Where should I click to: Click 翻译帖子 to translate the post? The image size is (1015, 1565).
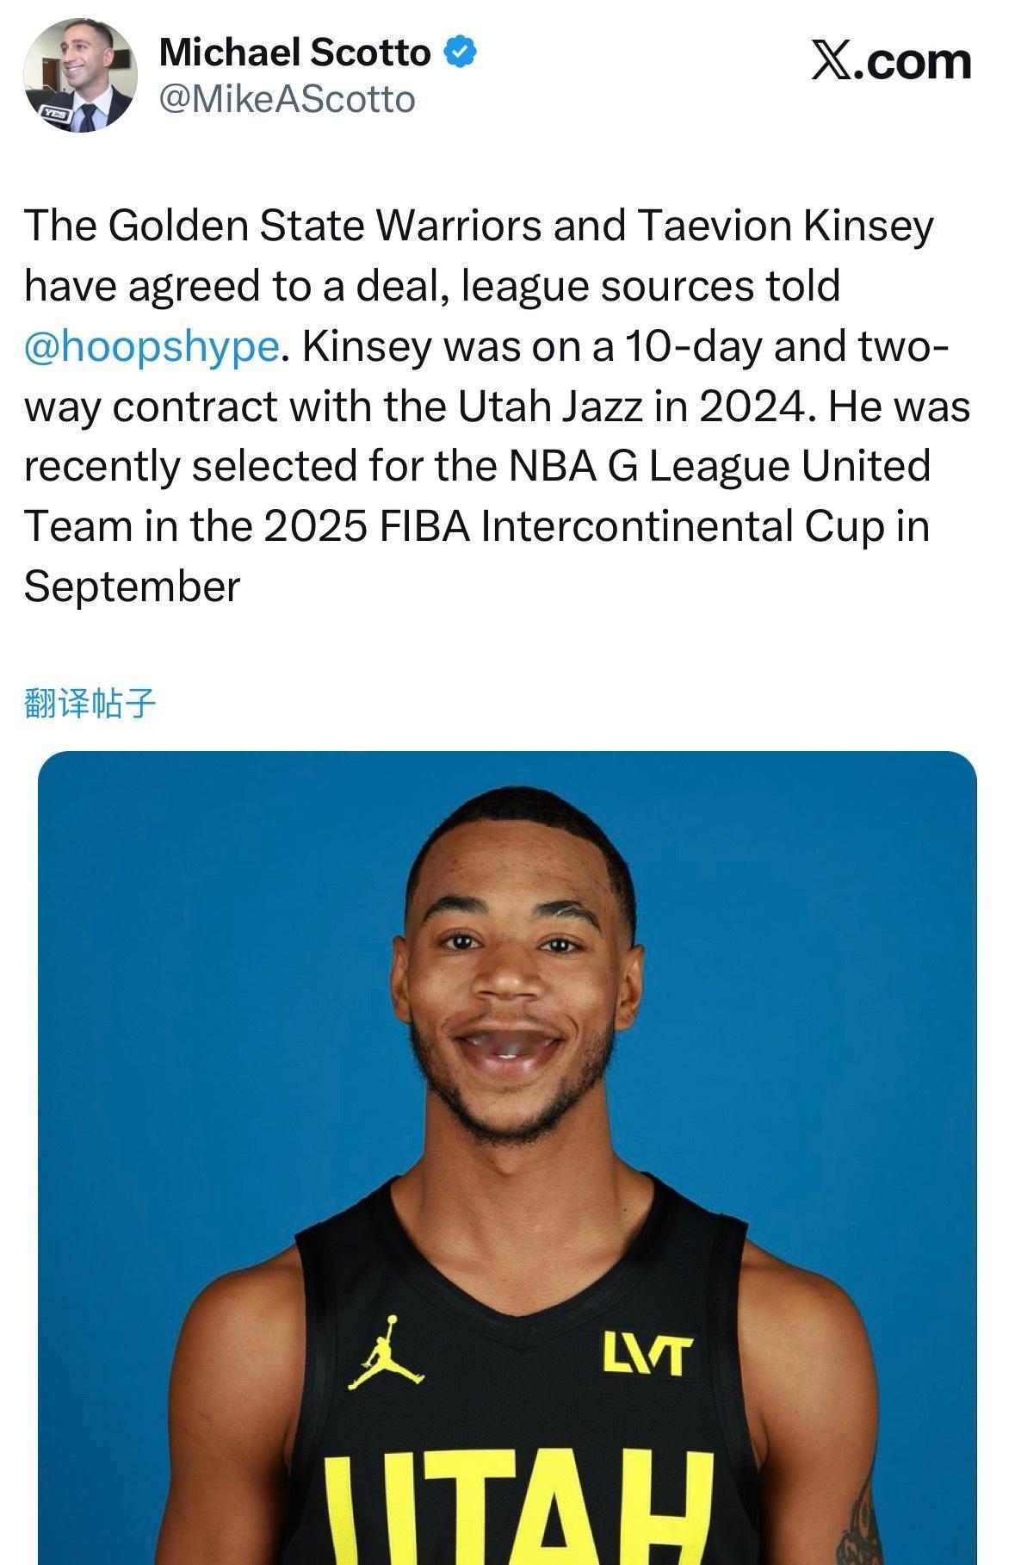click(x=90, y=704)
